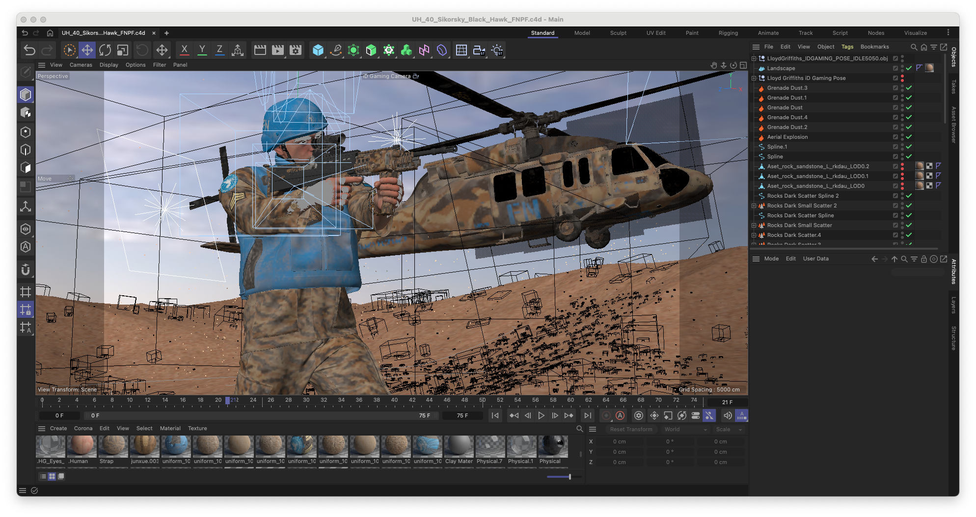Play the animation forward
This screenshot has height=517, width=976.
541,415
